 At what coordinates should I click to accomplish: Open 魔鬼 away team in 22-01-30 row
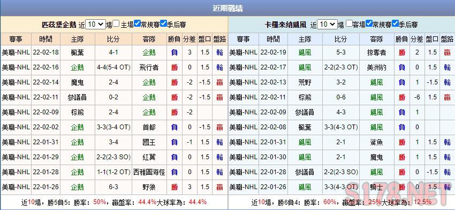377,157
